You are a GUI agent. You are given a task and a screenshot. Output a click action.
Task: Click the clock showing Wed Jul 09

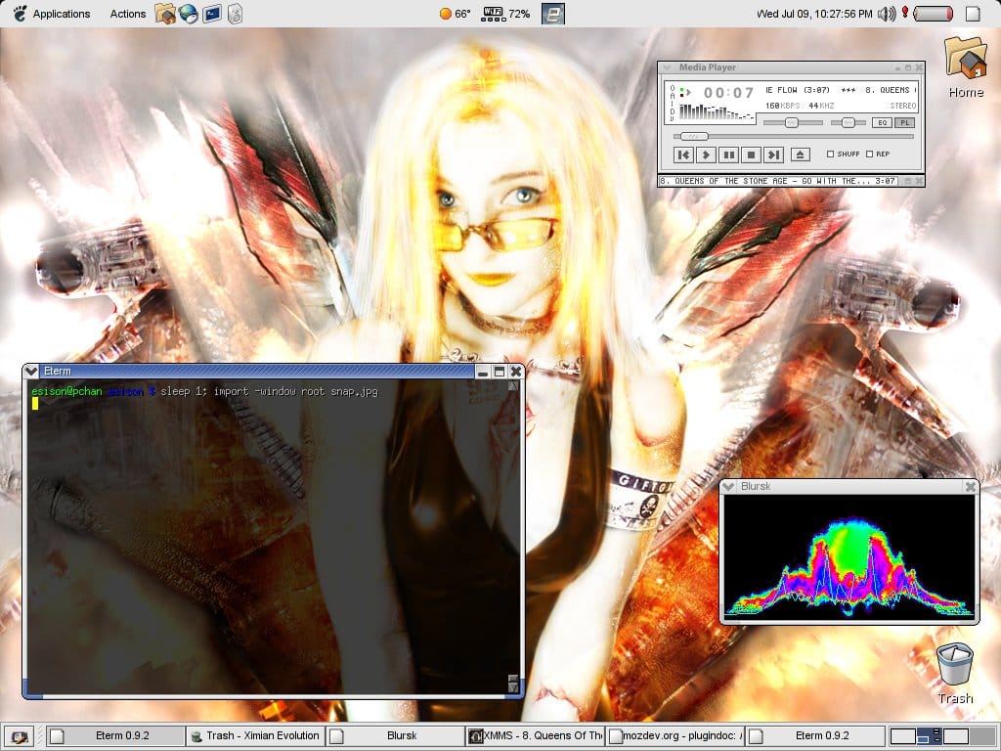(x=814, y=14)
